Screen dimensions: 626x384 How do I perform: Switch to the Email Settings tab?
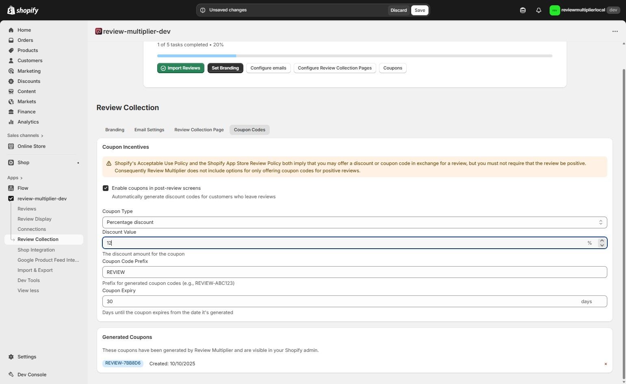(x=149, y=130)
